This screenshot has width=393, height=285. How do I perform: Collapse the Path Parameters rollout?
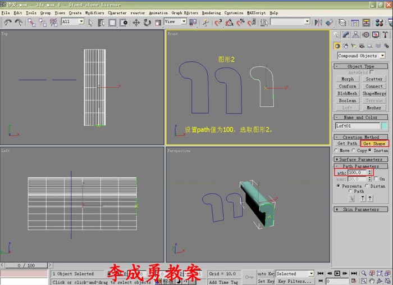coord(360,166)
